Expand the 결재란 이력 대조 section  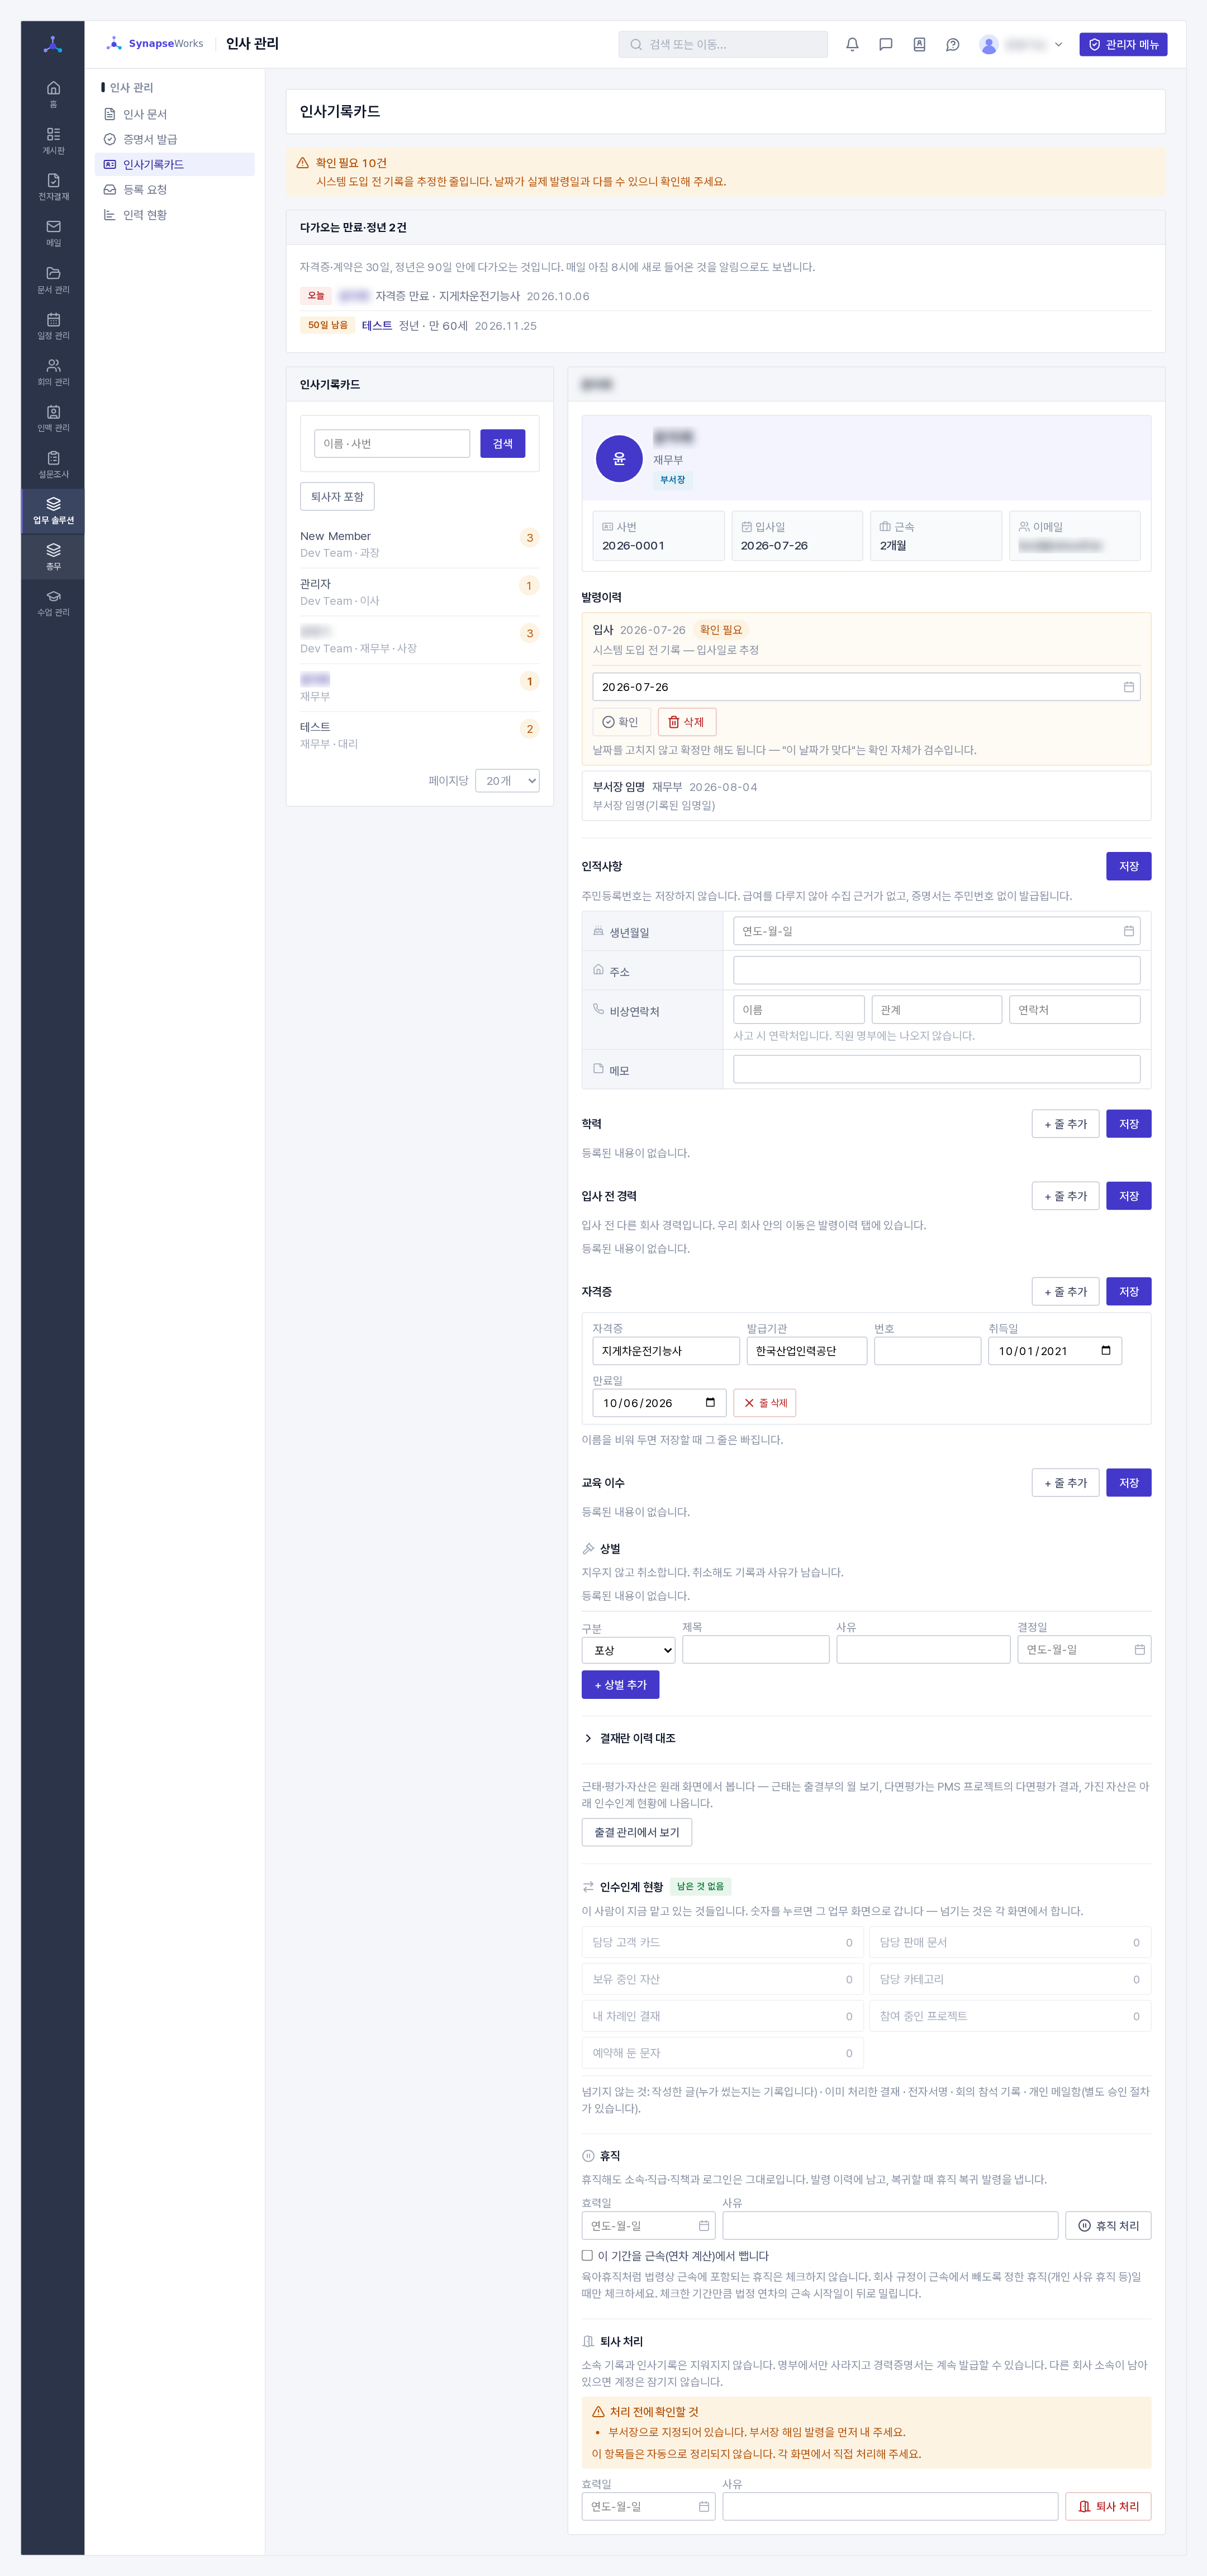click(629, 1738)
